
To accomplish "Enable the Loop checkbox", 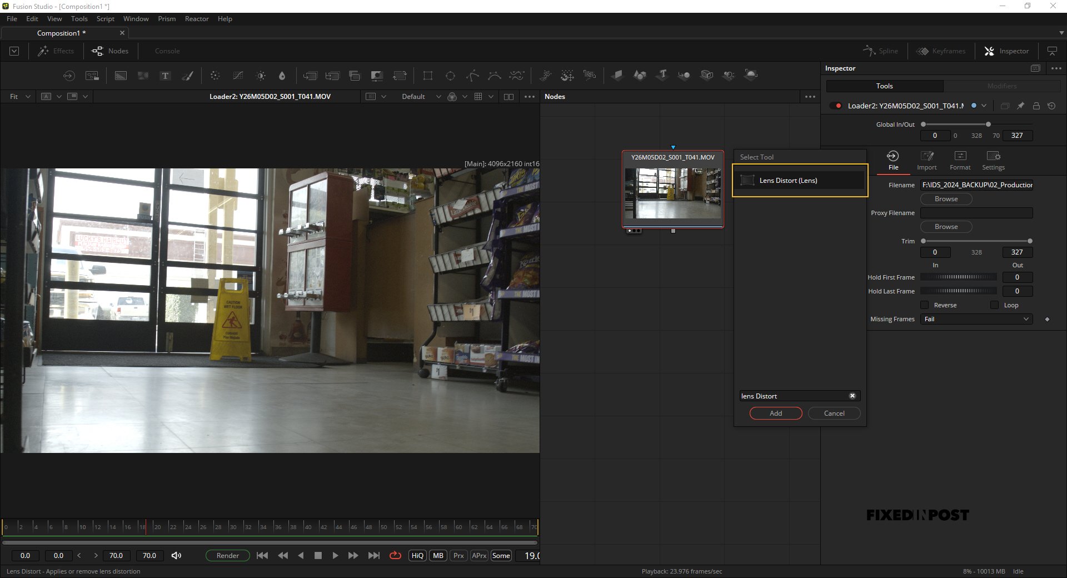I will click(995, 305).
